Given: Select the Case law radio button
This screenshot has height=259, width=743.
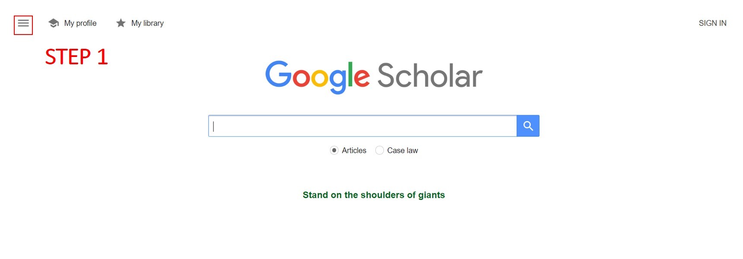Looking at the screenshot, I should click(x=379, y=150).
